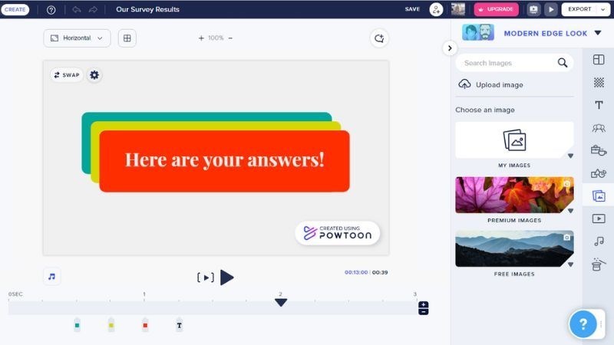Open the add collaborator icon
This screenshot has width=614, height=345.
[x=436, y=9]
